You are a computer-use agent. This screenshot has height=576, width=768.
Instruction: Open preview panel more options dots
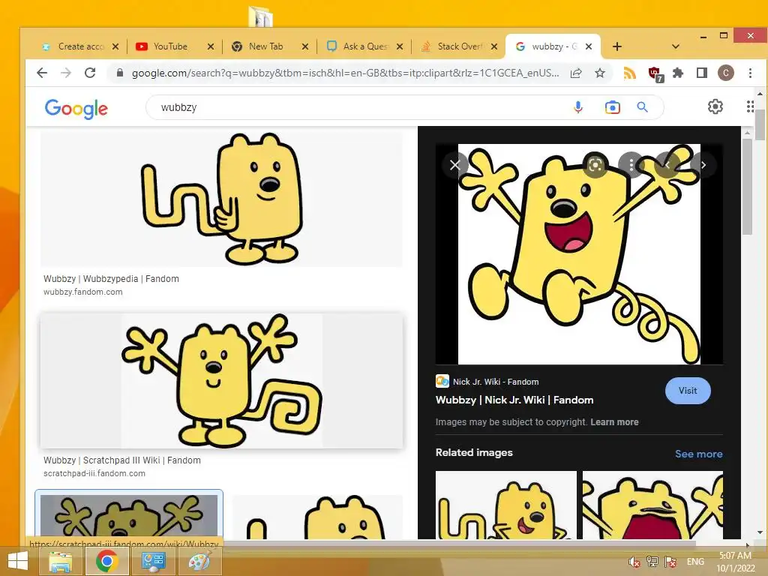click(x=631, y=165)
